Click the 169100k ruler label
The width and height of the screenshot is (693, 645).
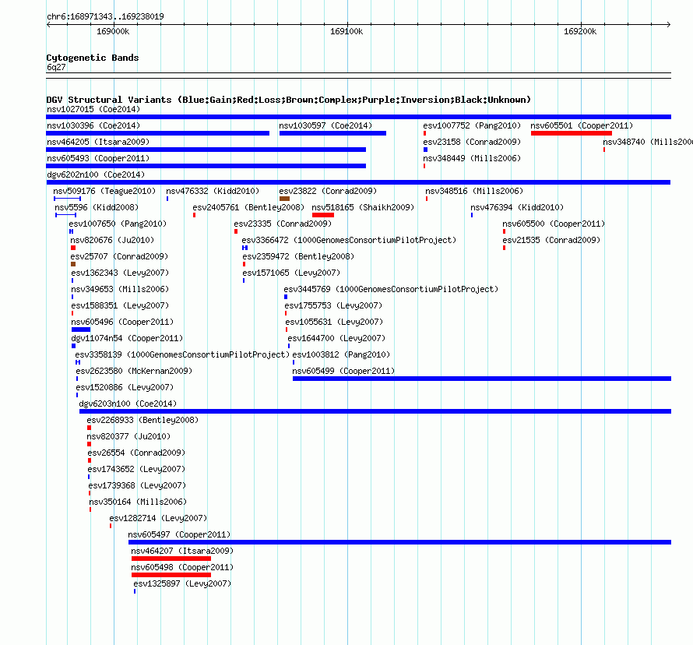coord(346,31)
